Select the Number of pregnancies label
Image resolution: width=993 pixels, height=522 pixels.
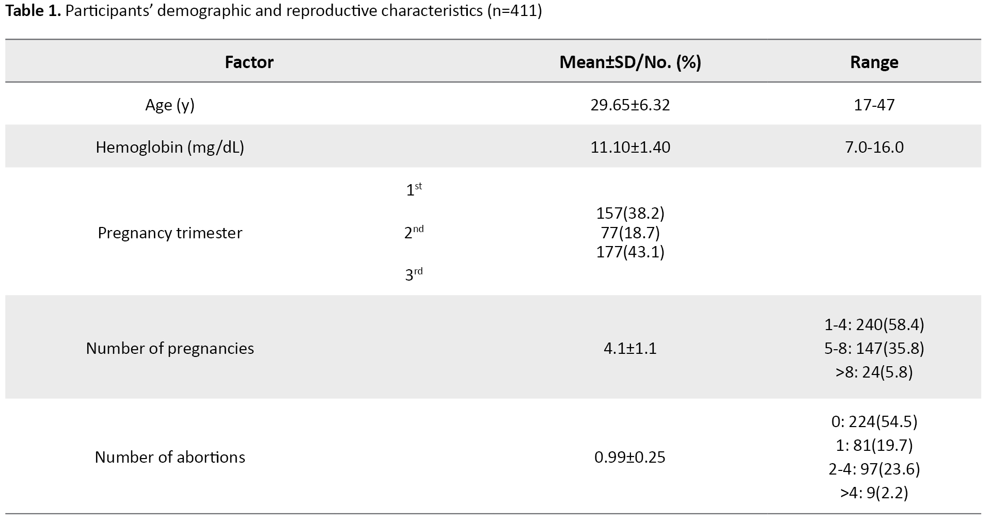(x=169, y=349)
